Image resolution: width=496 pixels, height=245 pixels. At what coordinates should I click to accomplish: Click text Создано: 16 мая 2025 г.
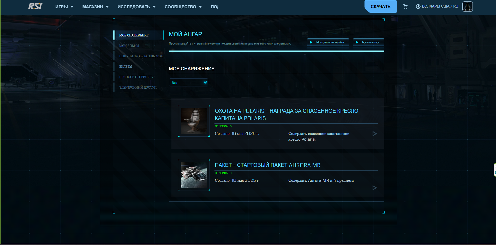[237, 134]
